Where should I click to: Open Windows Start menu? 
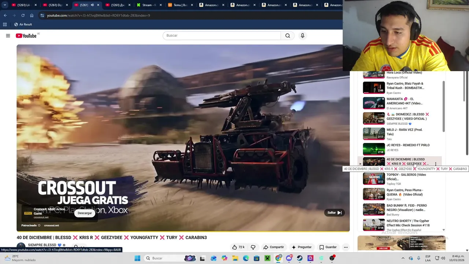[x=137, y=258]
